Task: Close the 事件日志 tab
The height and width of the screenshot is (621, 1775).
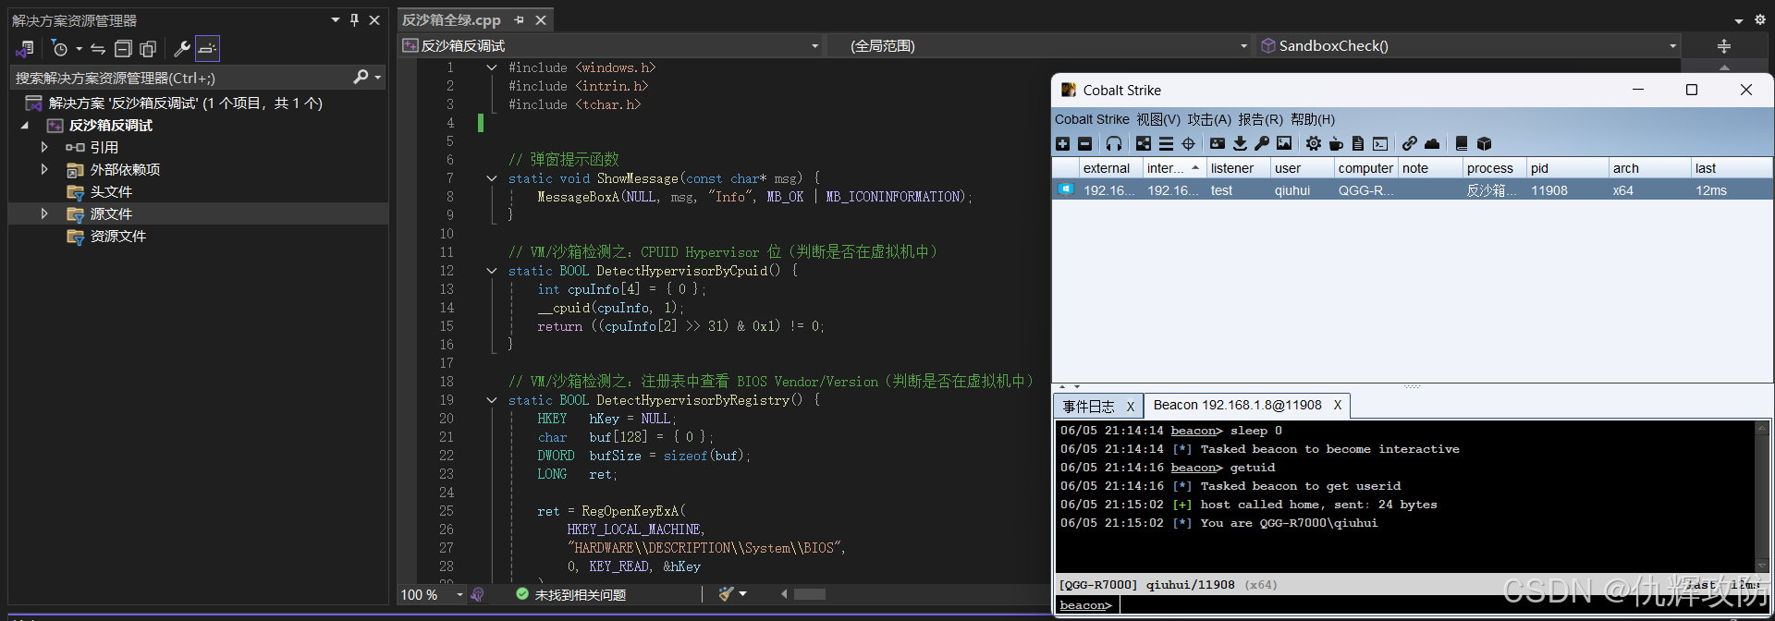Action: pos(1130,407)
